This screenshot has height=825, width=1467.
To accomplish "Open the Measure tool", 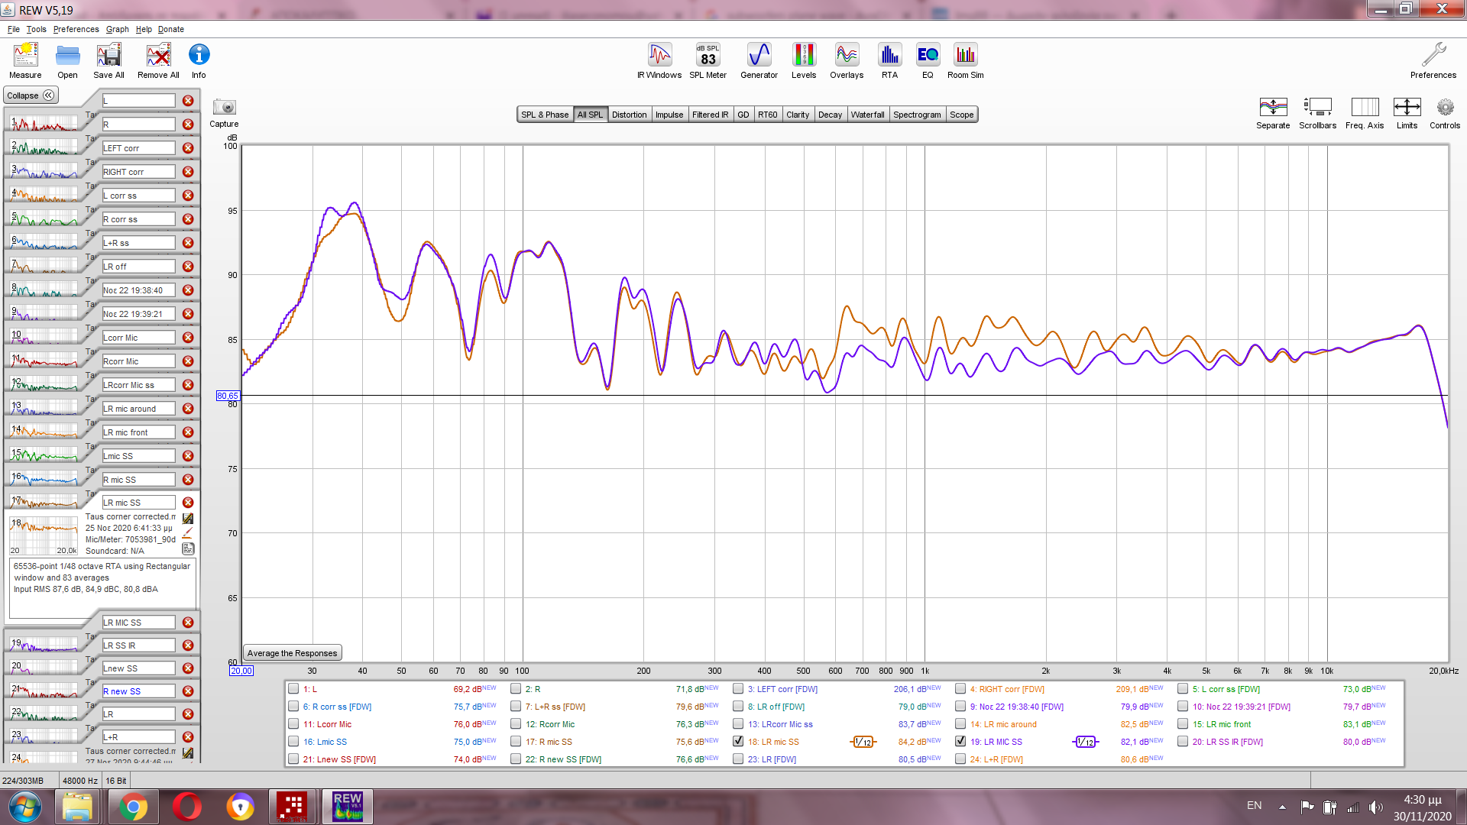I will point(25,60).
